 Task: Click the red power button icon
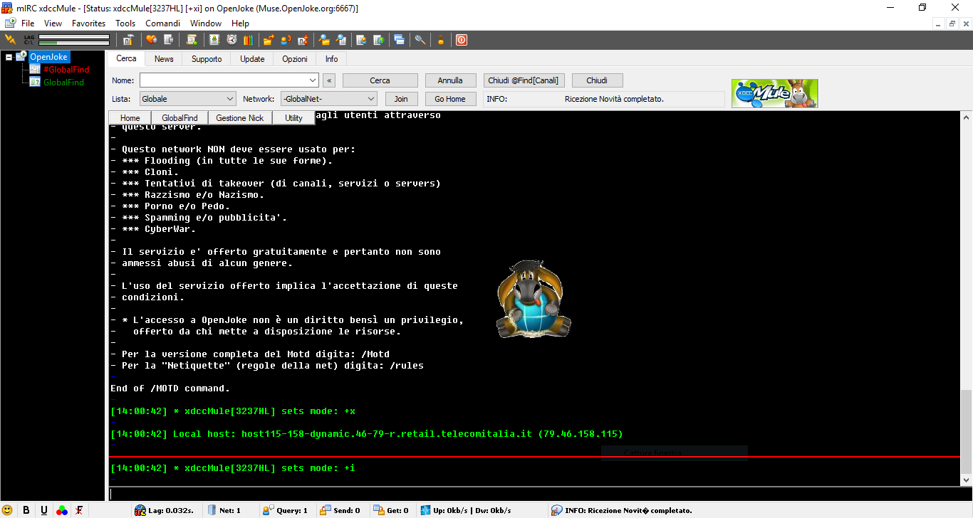[462, 40]
